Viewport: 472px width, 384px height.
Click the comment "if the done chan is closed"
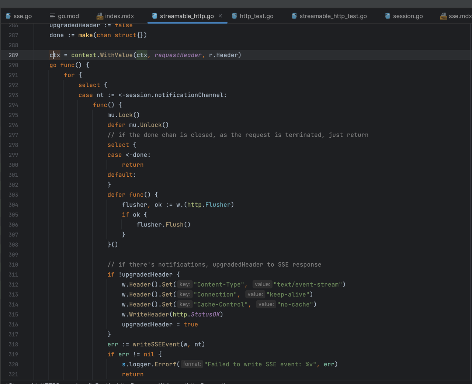pos(238,135)
